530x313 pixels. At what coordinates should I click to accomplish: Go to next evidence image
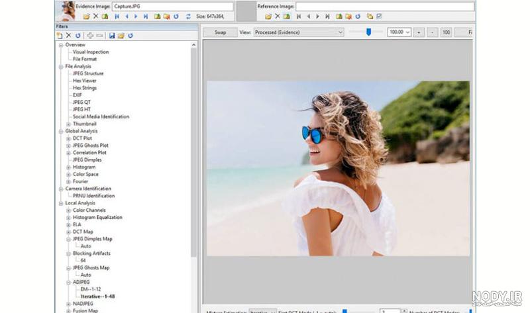(136, 16)
